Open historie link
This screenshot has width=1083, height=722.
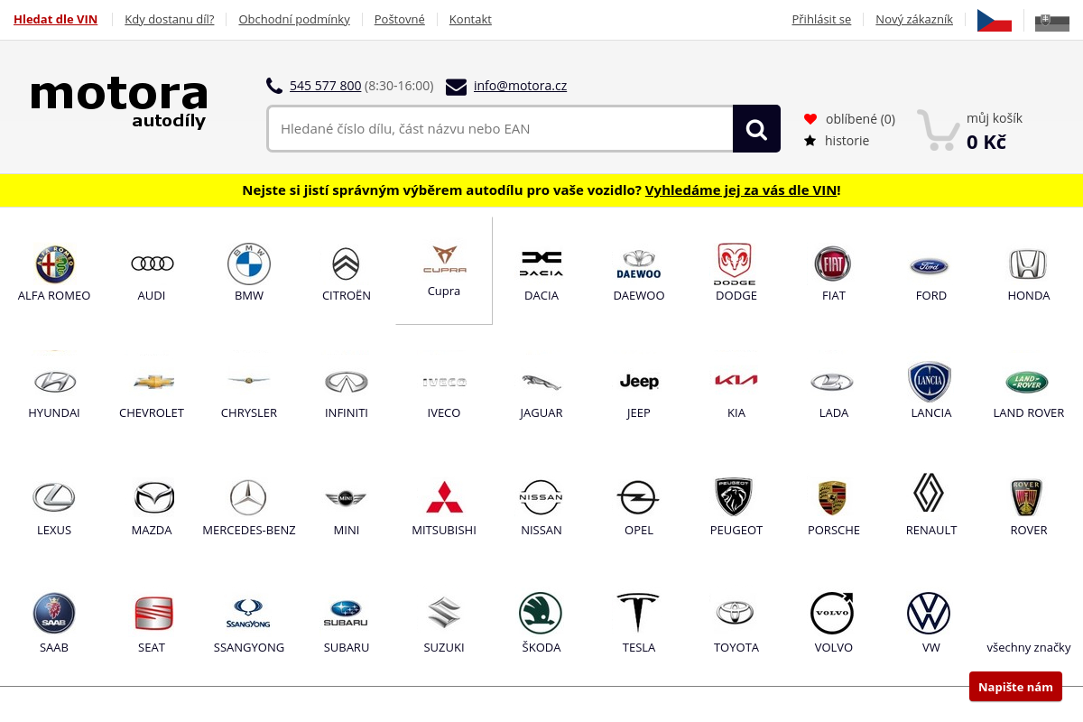pos(847,141)
